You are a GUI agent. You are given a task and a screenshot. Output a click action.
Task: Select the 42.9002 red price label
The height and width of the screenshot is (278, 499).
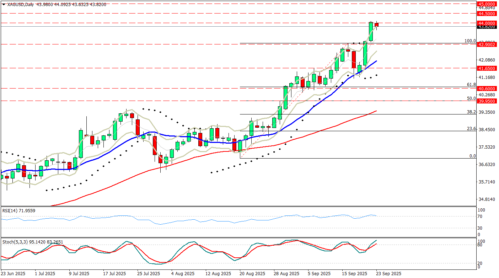click(x=487, y=44)
